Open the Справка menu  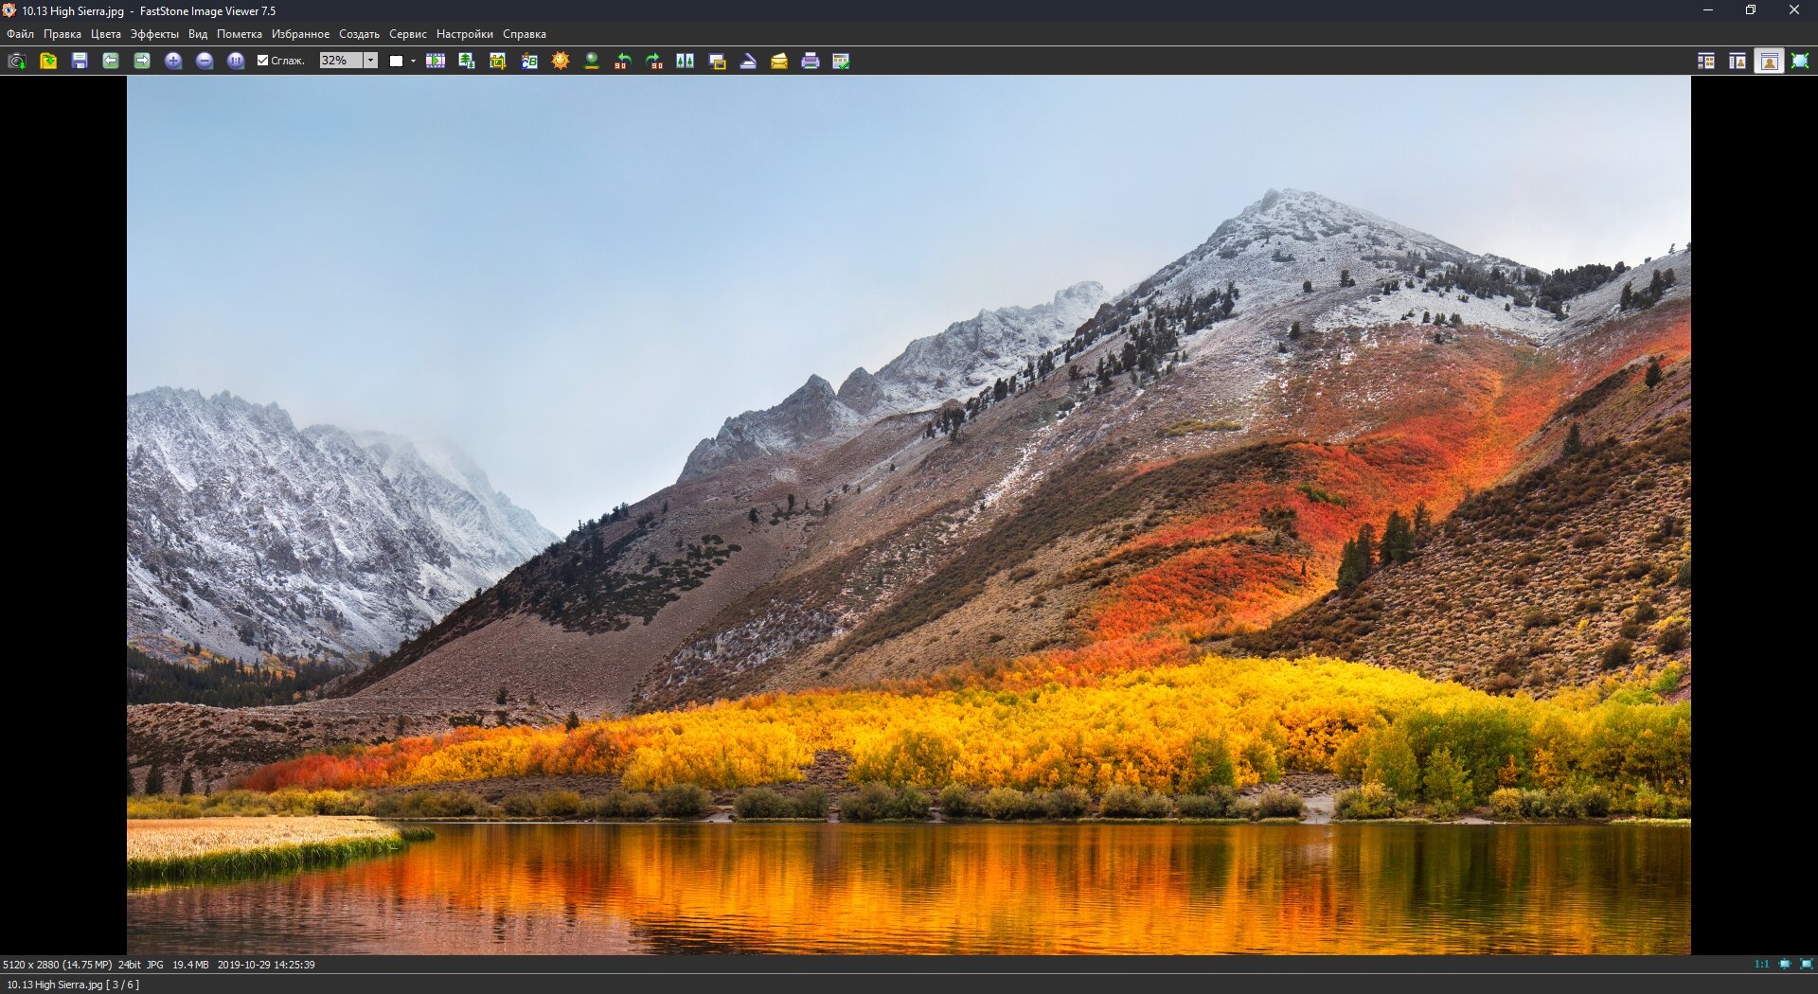525,34
